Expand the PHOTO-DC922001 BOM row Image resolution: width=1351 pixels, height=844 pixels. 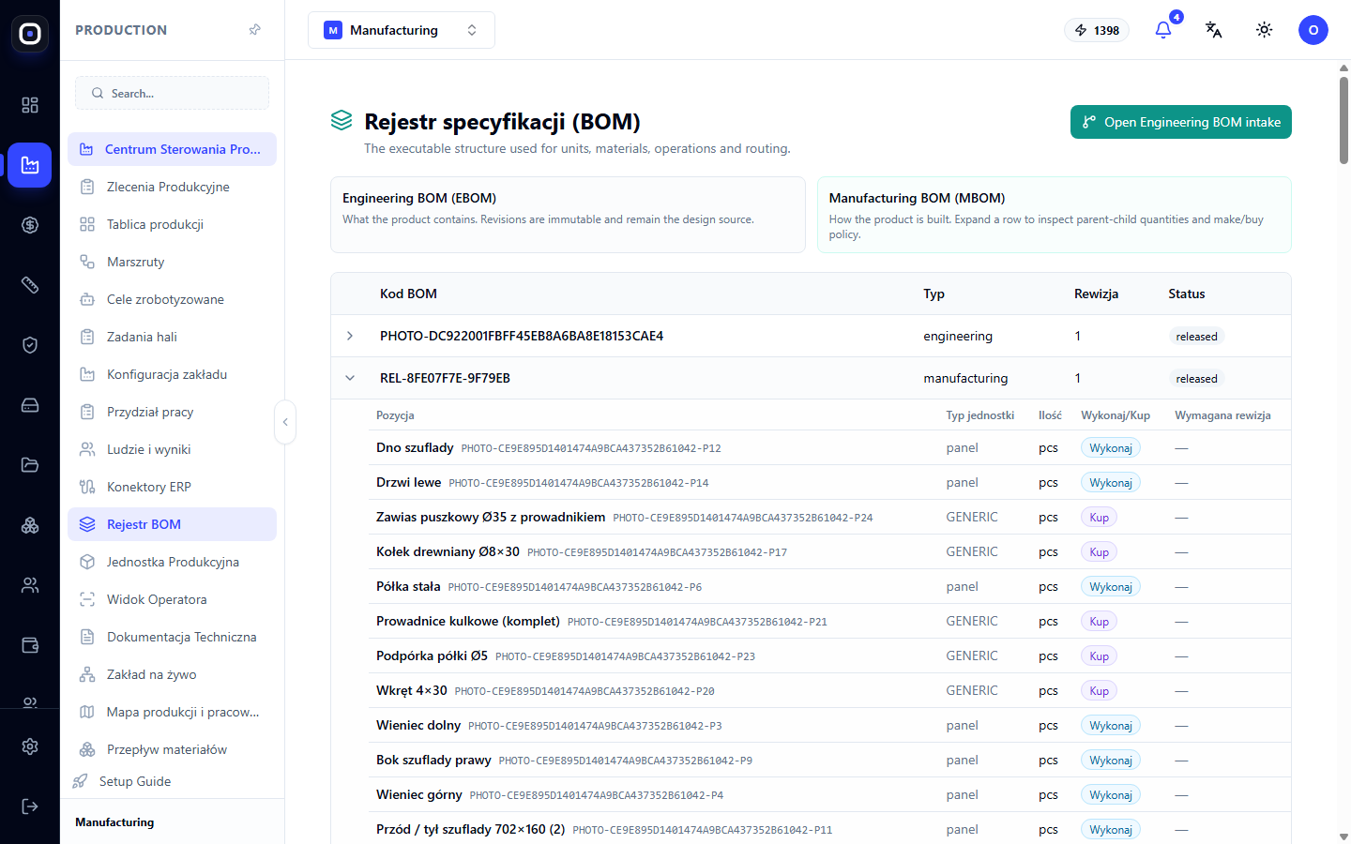(x=350, y=336)
